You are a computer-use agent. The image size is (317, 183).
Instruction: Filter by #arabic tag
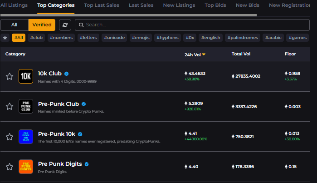tap(273, 38)
